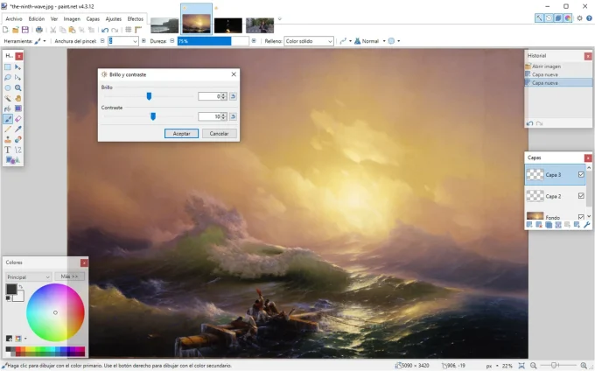This screenshot has height=371, width=595.
Task: Open the Ajustes menu
Action: (x=114, y=18)
